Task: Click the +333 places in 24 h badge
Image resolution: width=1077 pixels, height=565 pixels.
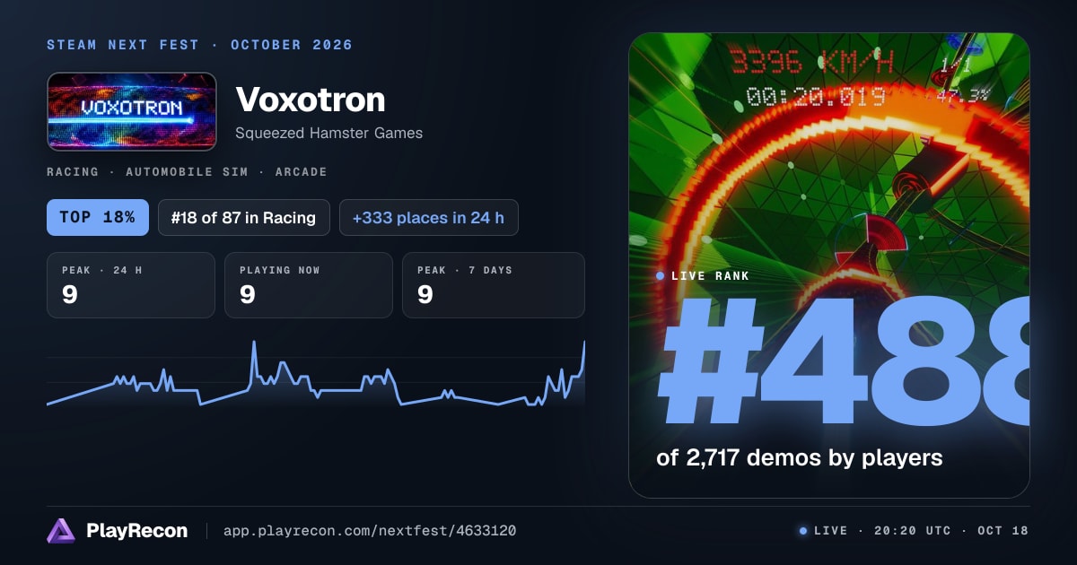Action: [x=429, y=218]
